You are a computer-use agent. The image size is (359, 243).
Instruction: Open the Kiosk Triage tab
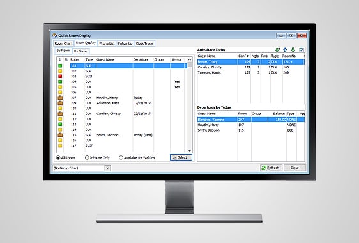(x=145, y=43)
